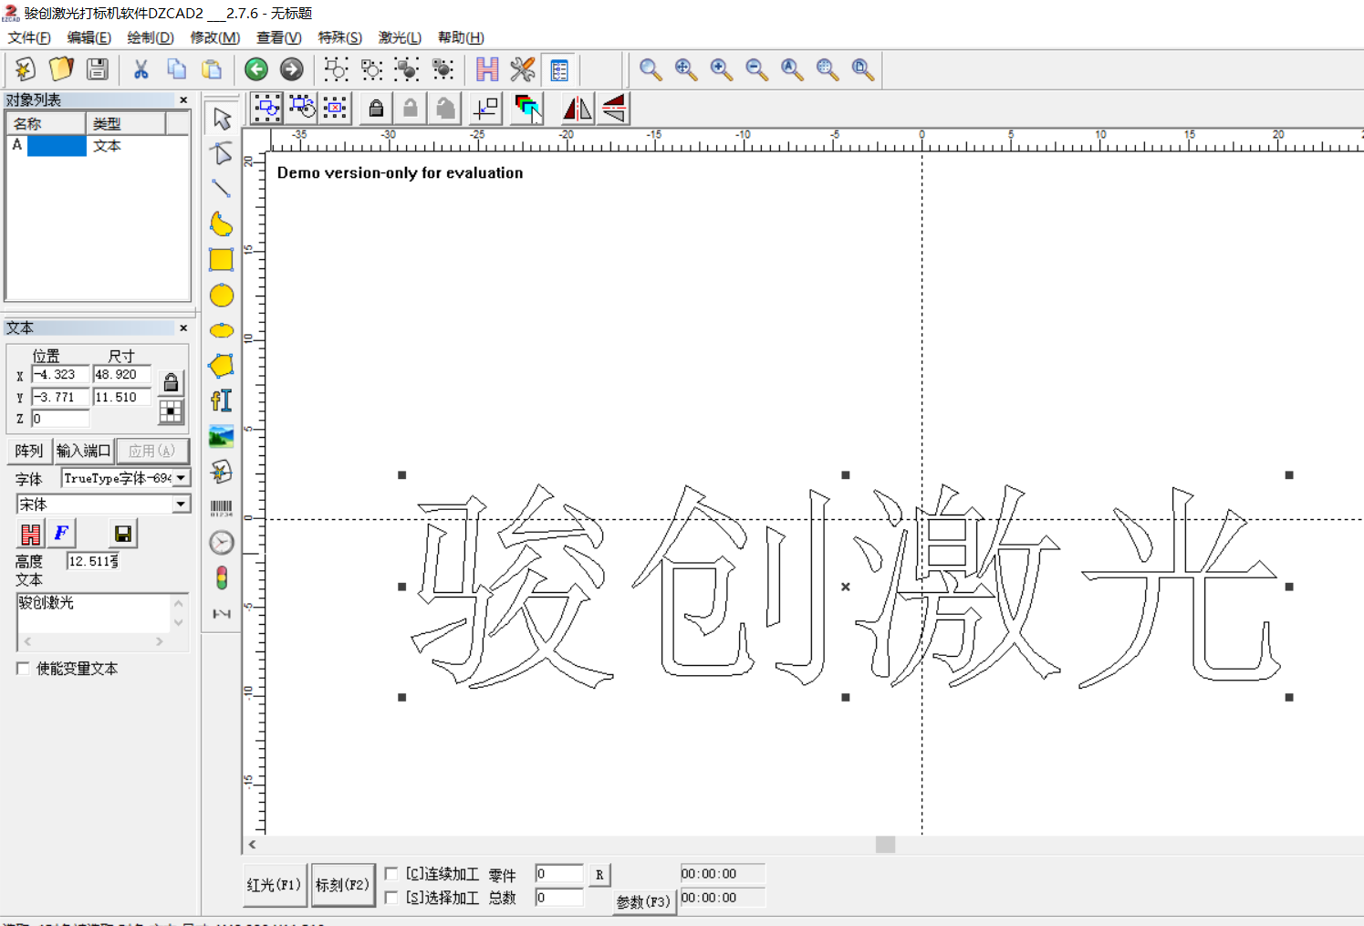
Task: Click the zoom out magnifier with minus
Action: [x=757, y=69]
